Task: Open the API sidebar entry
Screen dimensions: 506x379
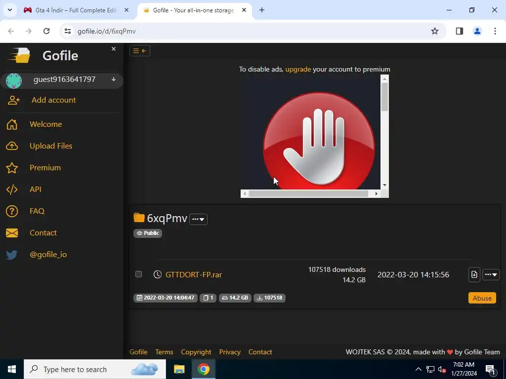Action: (x=36, y=189)
